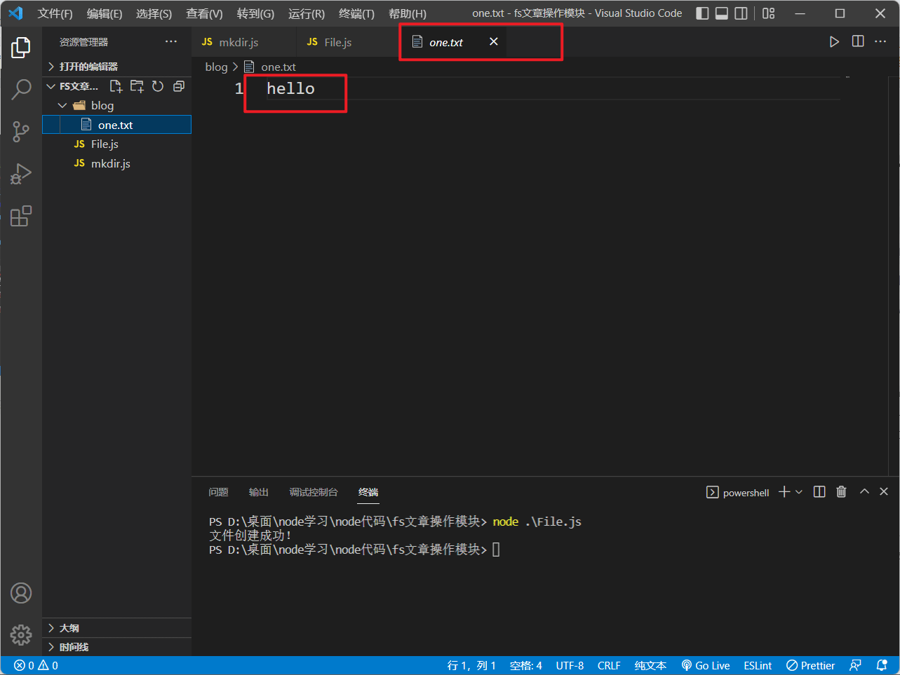
Task: Change end of line CRLF setting
Action: (x=609, y=666)
